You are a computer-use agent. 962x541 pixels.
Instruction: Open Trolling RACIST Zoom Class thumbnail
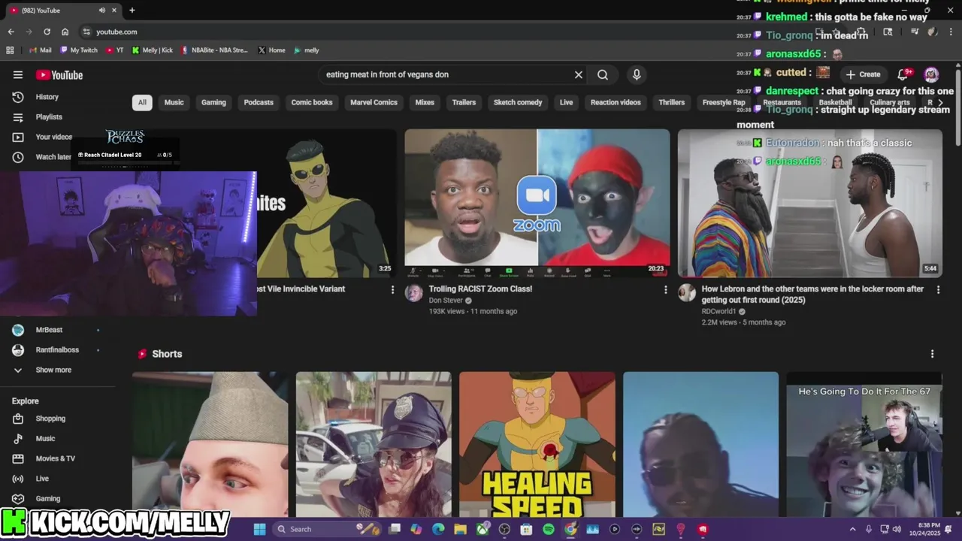537,203
